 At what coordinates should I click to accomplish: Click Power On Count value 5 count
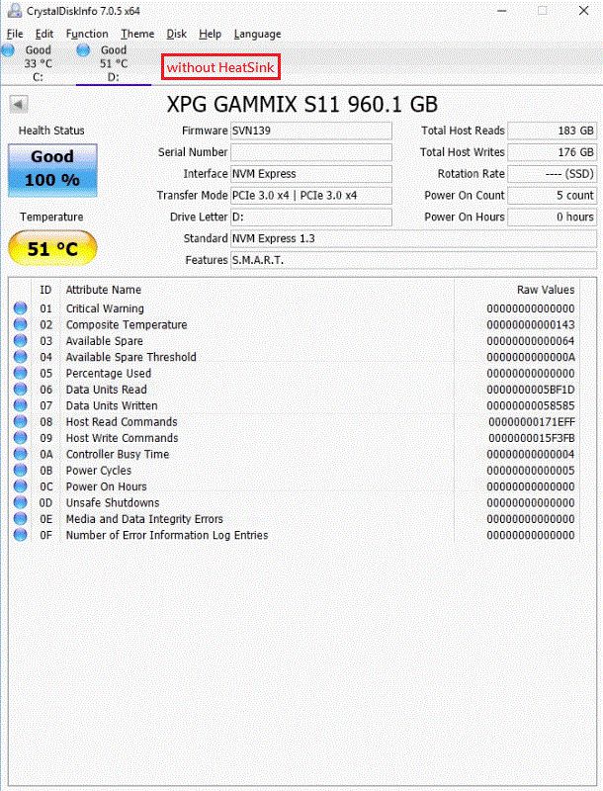click(x=552, y=195)
